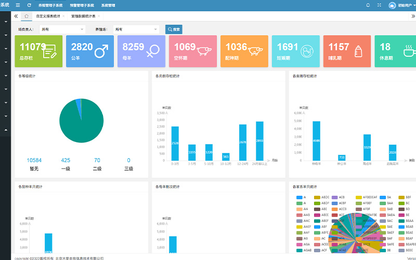The image size is (416, 260).
Task: Click the male symbol on 公羊 card
Action: [102, 51]
